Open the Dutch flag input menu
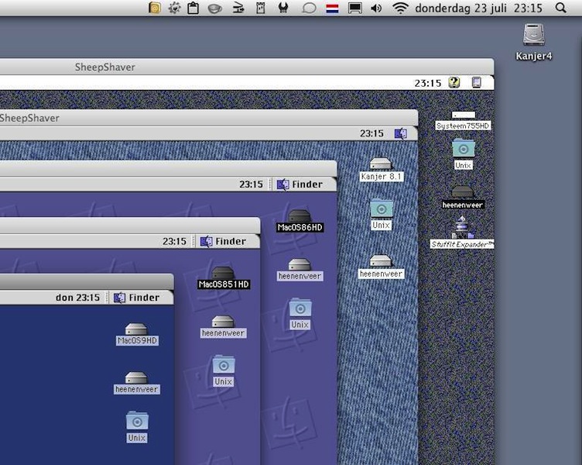Viewport: 582px width, 465px height. point(332,9)
